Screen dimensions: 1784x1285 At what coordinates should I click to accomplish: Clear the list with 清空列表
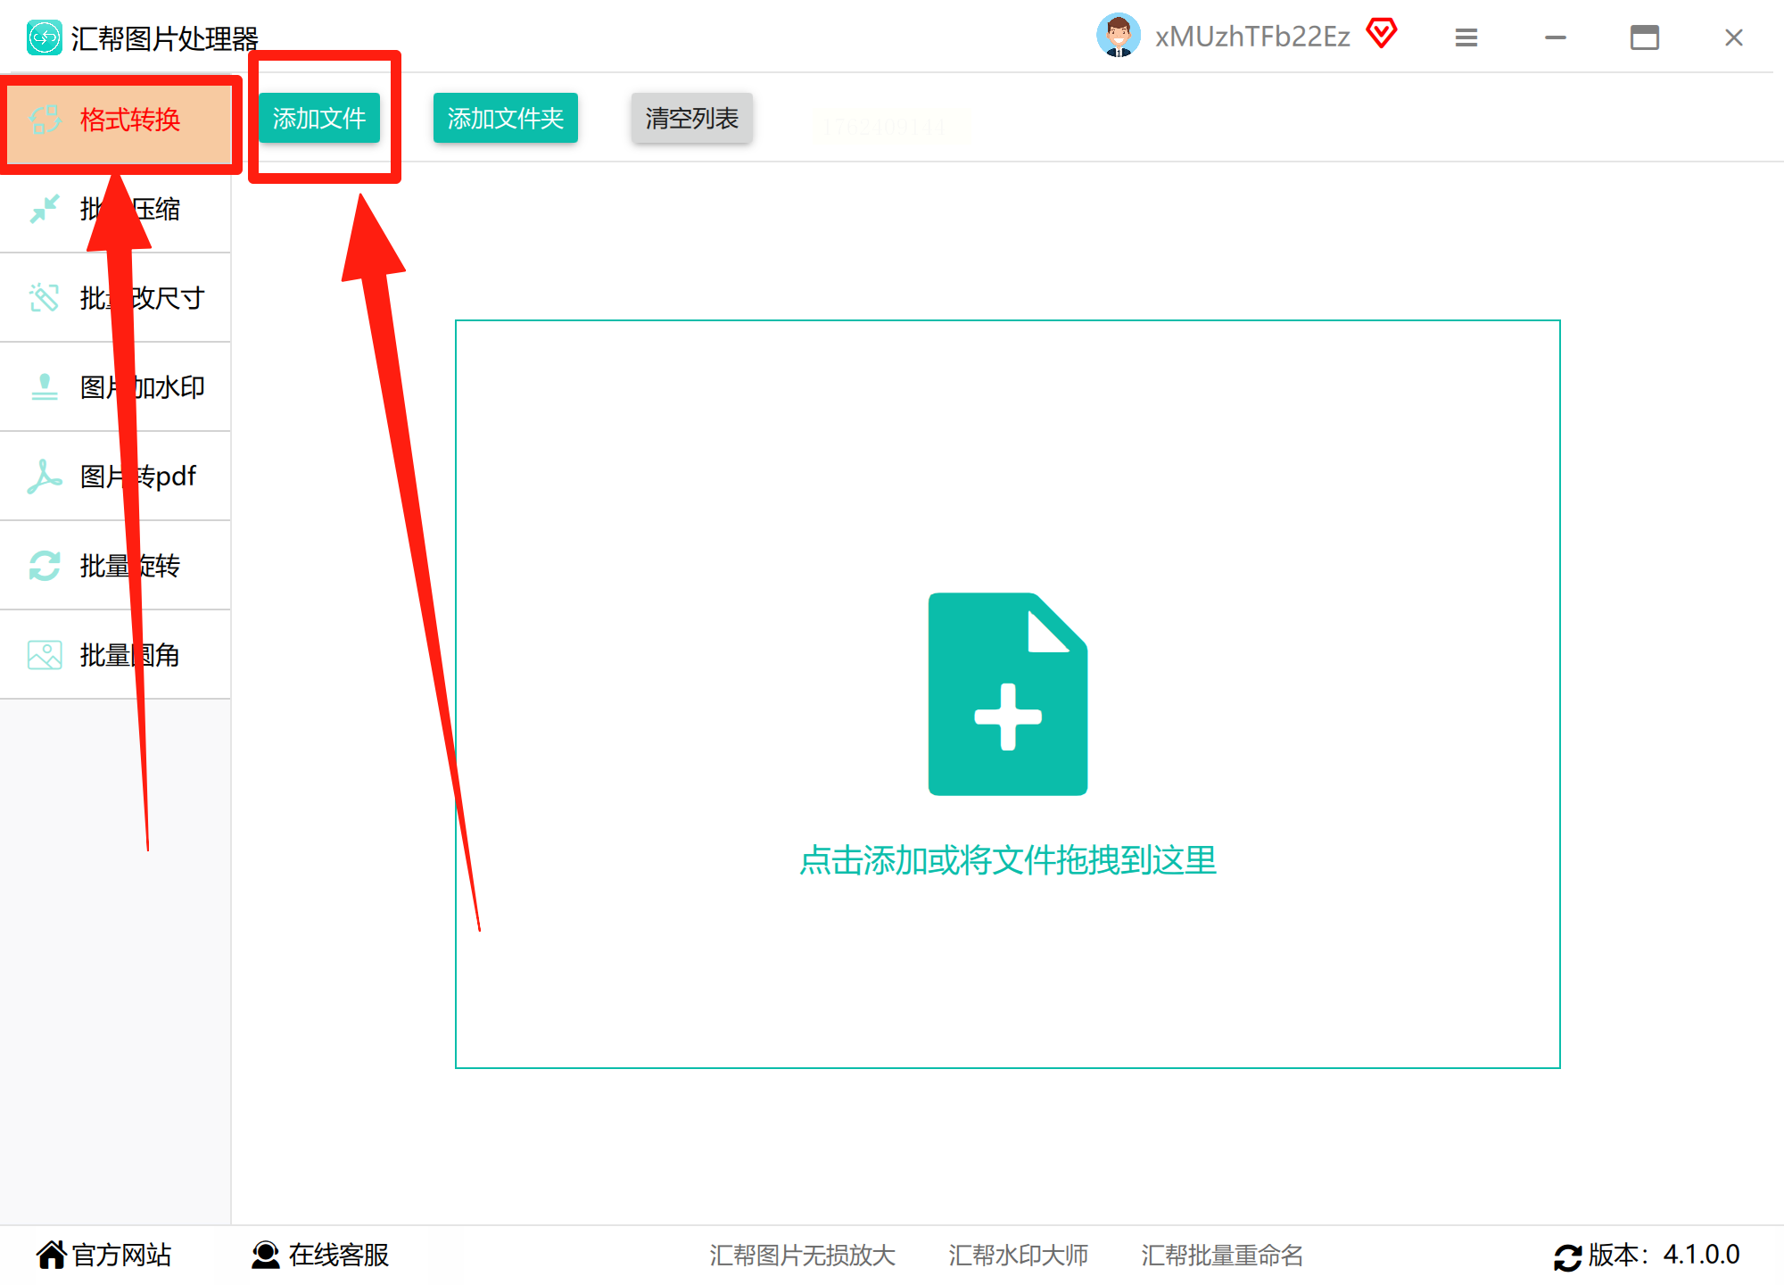pos(691,118)
